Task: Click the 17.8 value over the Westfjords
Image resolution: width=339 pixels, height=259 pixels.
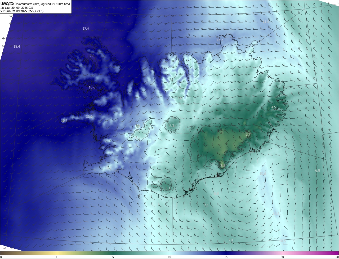Action: (x=91, y=56)
